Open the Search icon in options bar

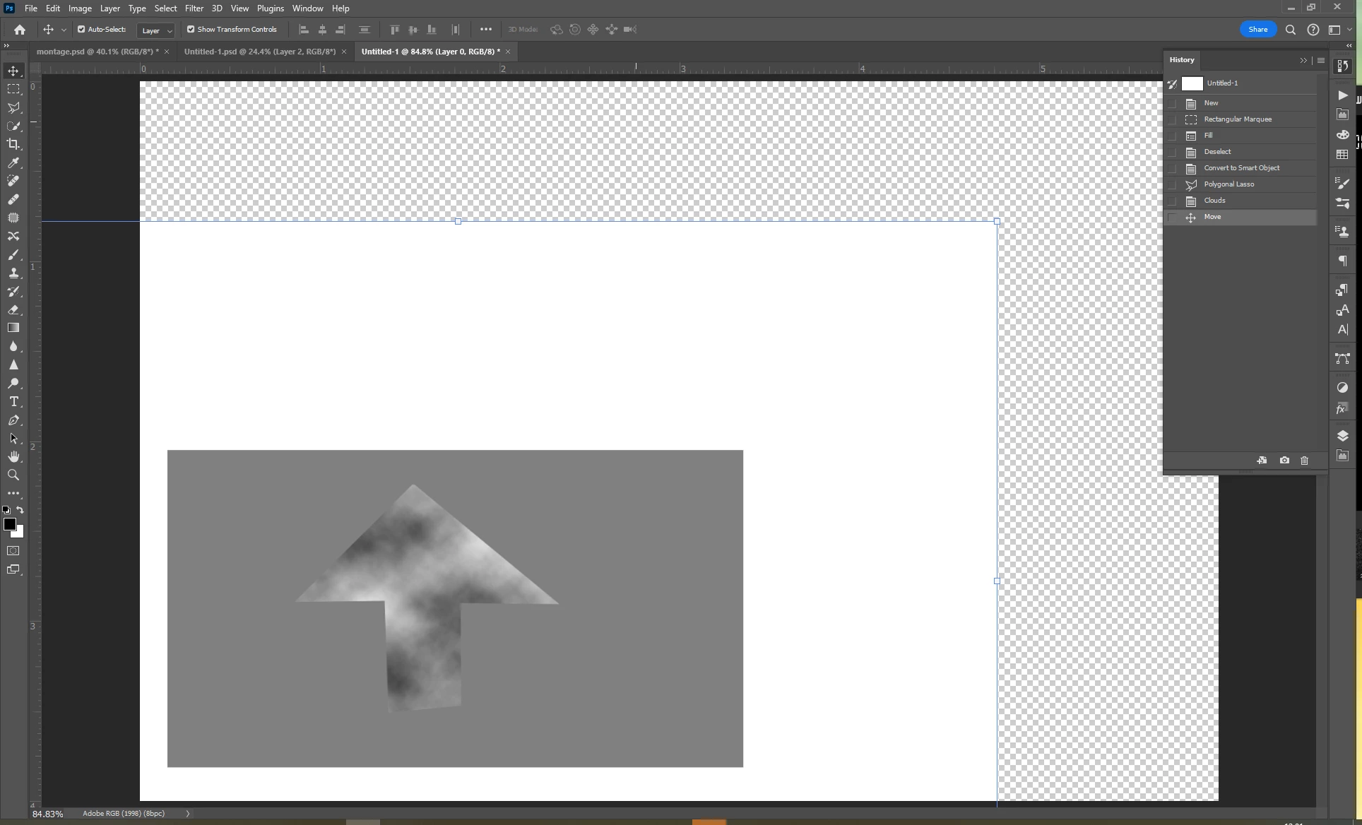(x=1291, y=30)
